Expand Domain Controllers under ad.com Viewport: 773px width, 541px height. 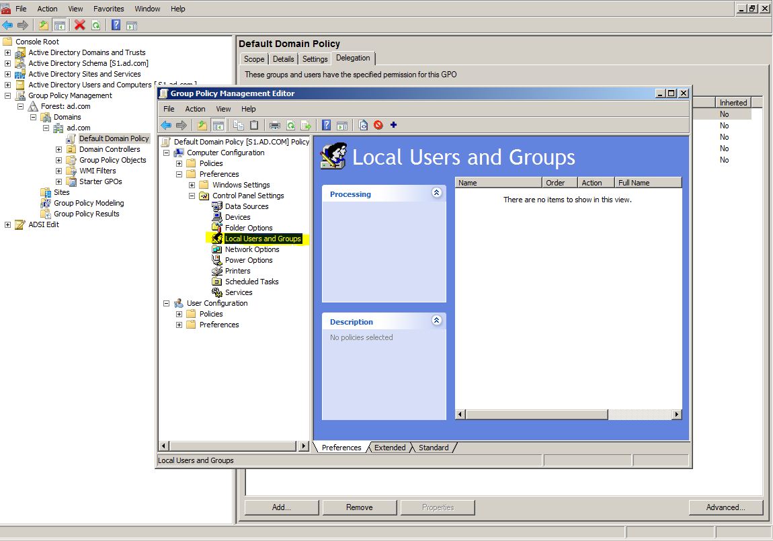(58, 149)
